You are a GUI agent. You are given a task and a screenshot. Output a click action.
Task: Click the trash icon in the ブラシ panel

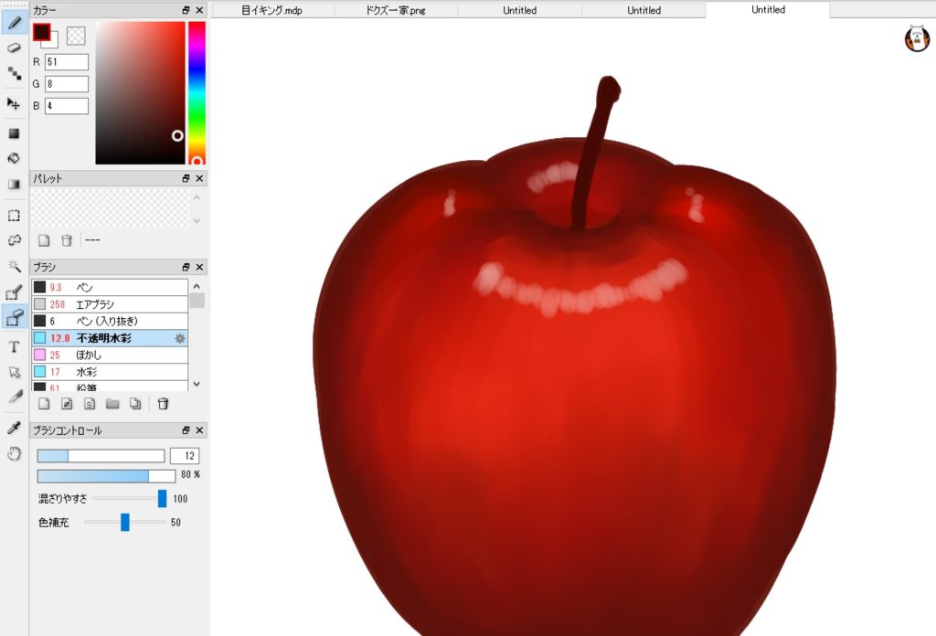pos(163,403)
